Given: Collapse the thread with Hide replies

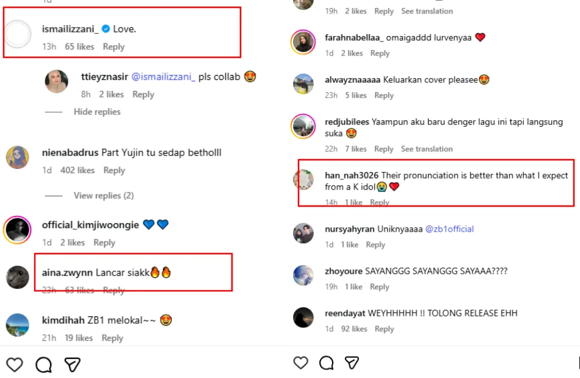Looking at the screenshot, I should (x=97, y=112).
